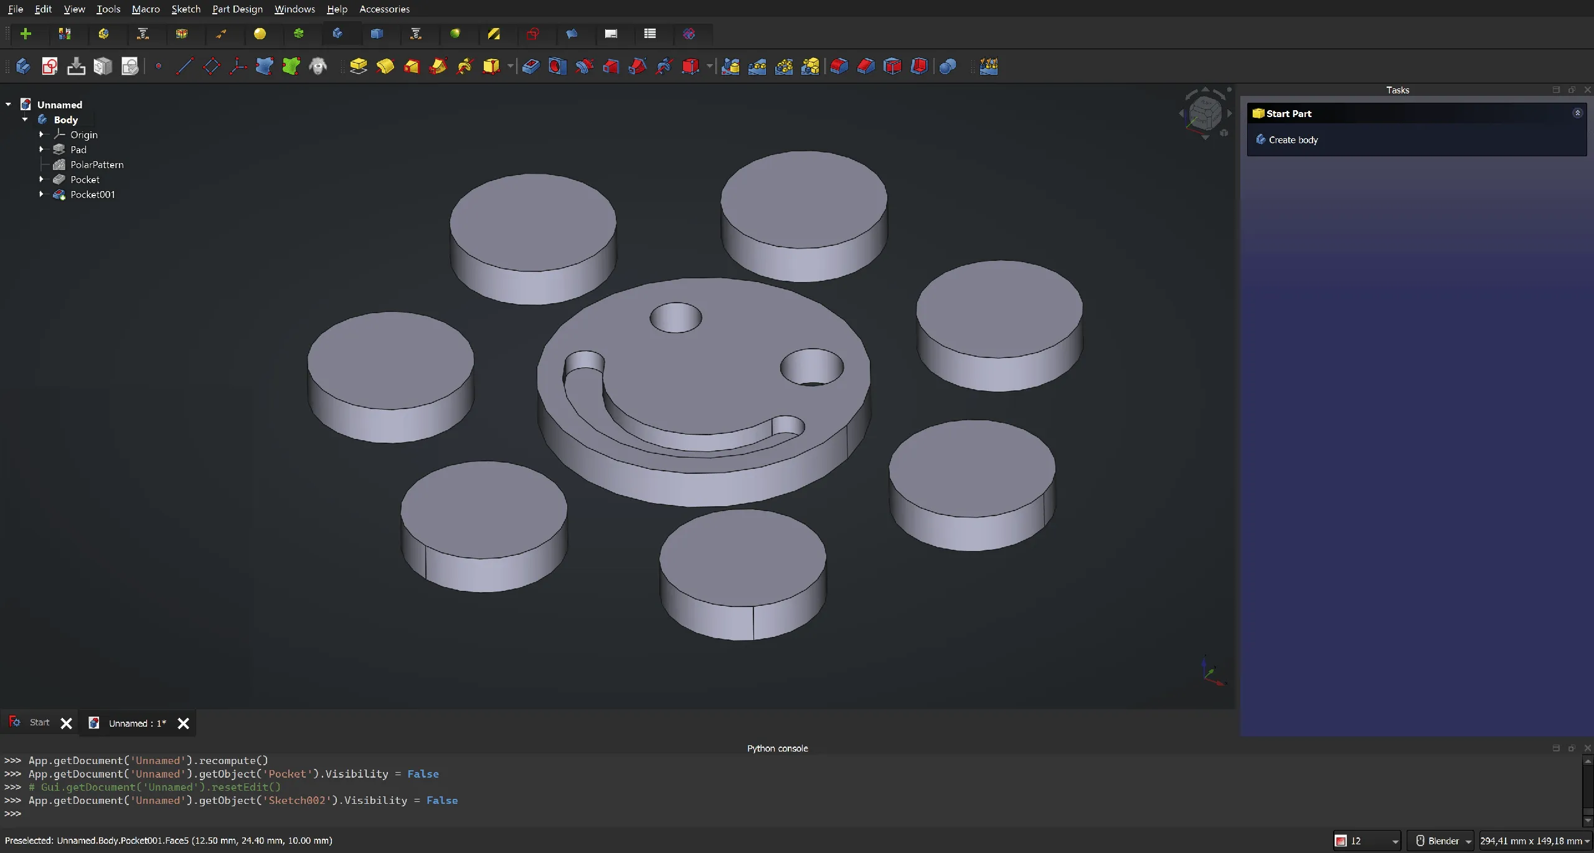Screen dimensions: 1594x853
Task: Click the Fillet tool icon
Action: [x=839, y=66]
